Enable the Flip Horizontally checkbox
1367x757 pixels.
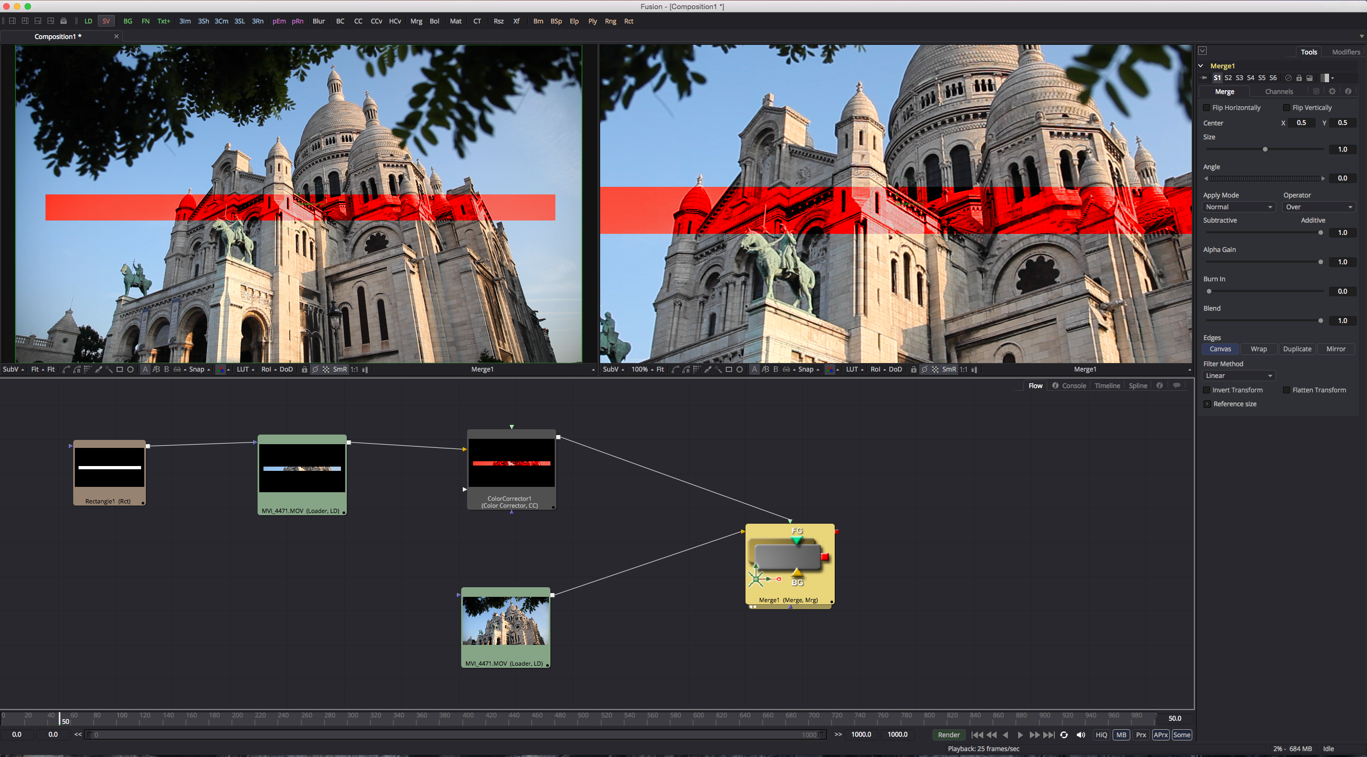(x=1207, y=107)
